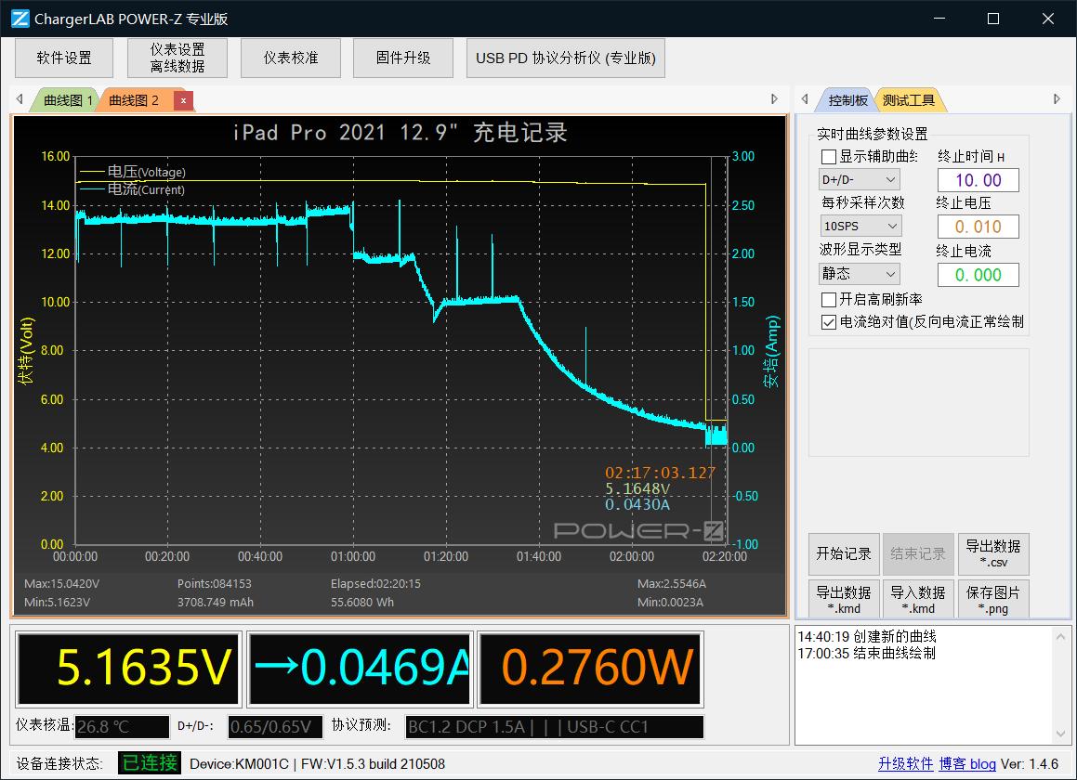Enable 显示辅助曲线 checkbox
This screenshot has height=780, width=1077.
coord(829,157)
